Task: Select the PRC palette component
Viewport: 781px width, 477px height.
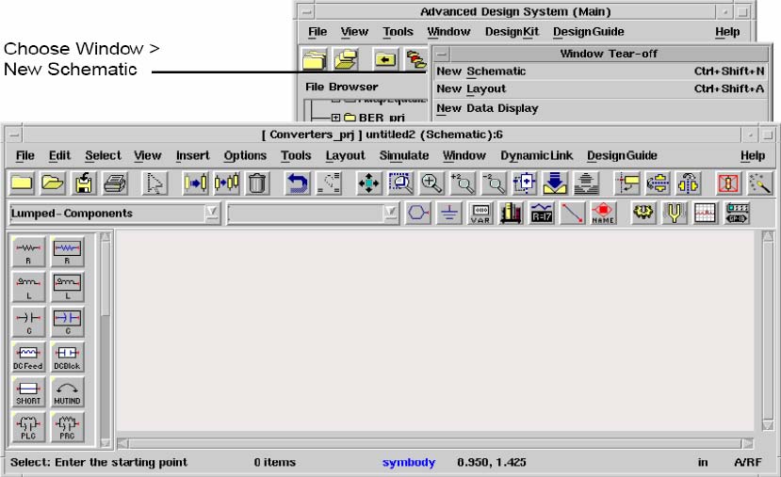Action: (x=67, y=426)
